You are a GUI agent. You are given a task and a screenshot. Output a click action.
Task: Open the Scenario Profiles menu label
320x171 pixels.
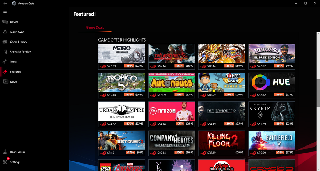21,52
